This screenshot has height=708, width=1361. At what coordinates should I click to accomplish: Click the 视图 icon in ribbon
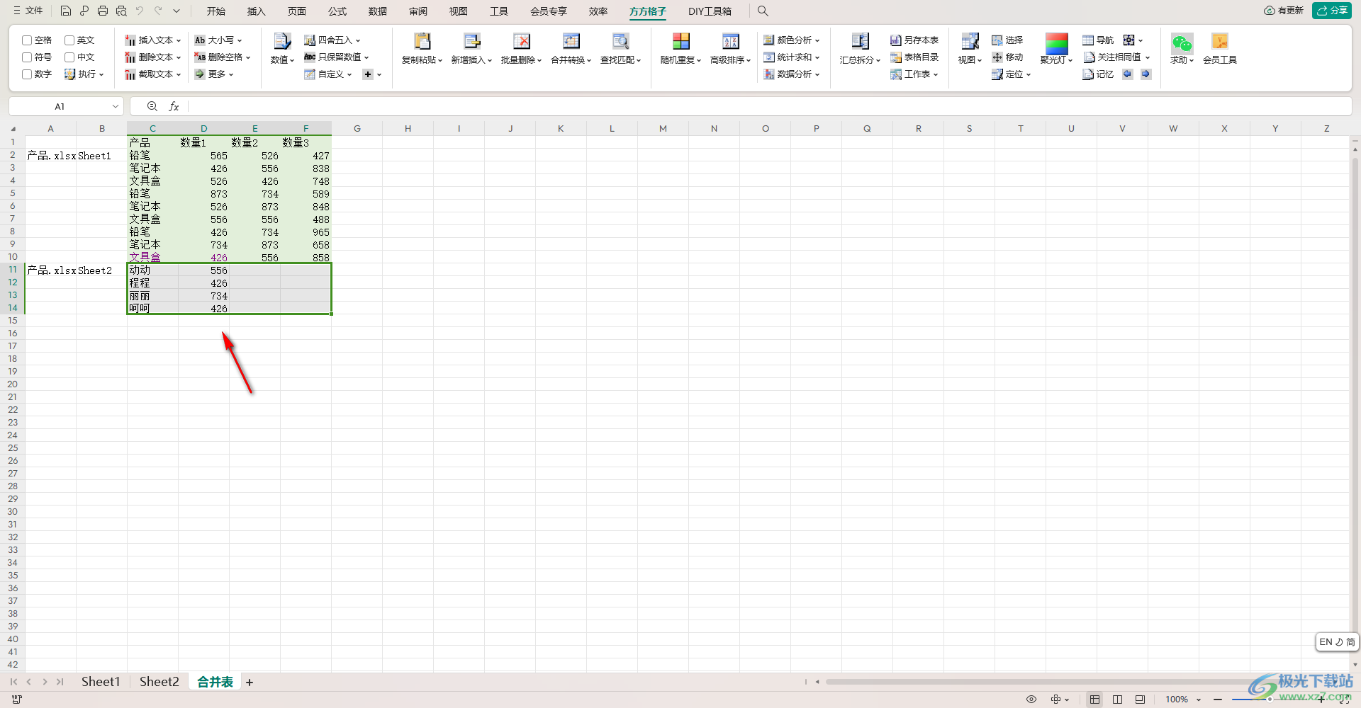(x=970, y=41)
